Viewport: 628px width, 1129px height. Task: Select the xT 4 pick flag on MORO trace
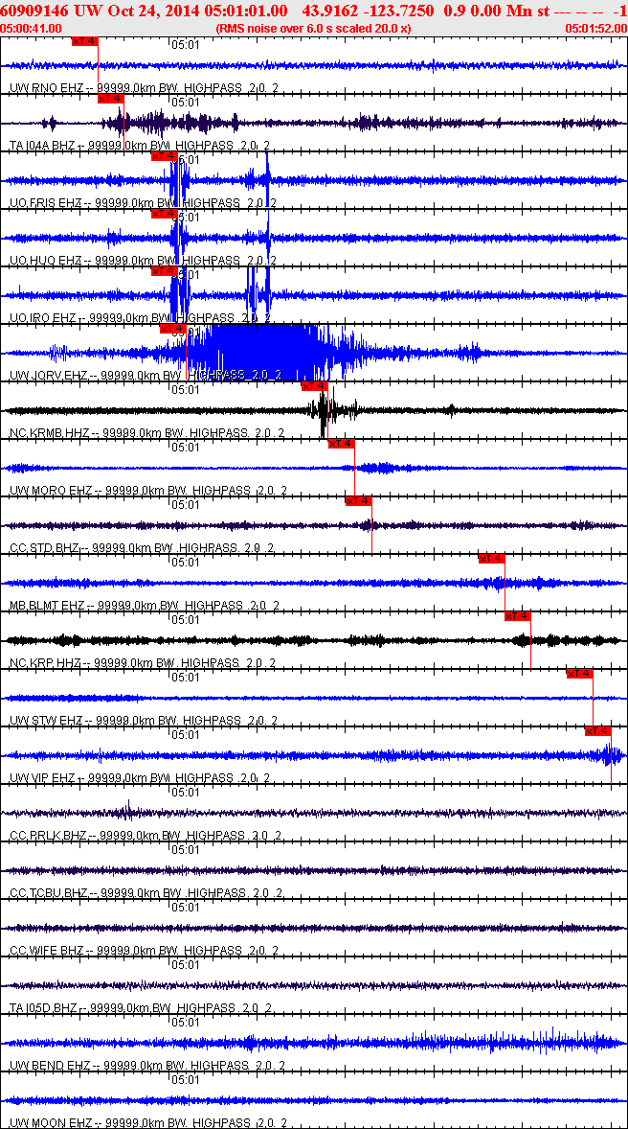tap(341, 444)
